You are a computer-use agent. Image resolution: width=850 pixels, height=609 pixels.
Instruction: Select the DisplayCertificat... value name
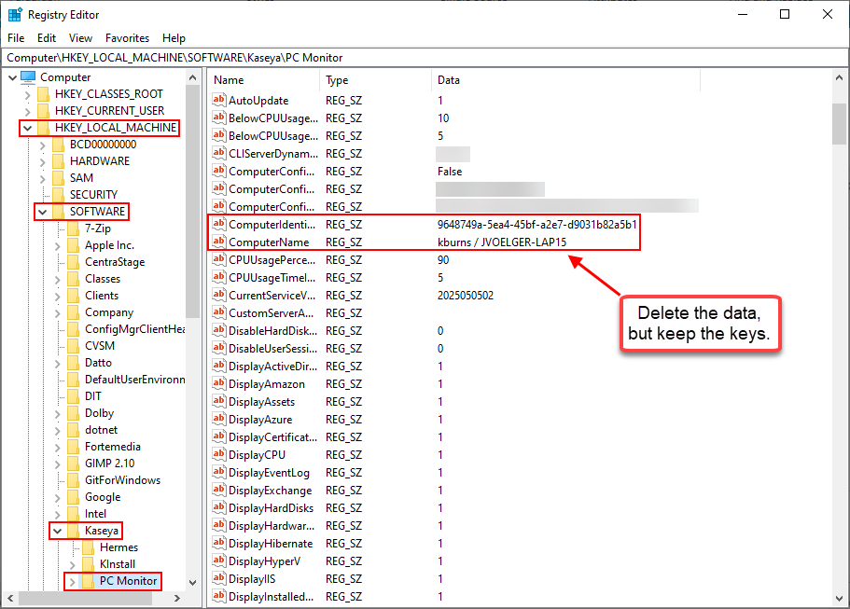(272, 436)
